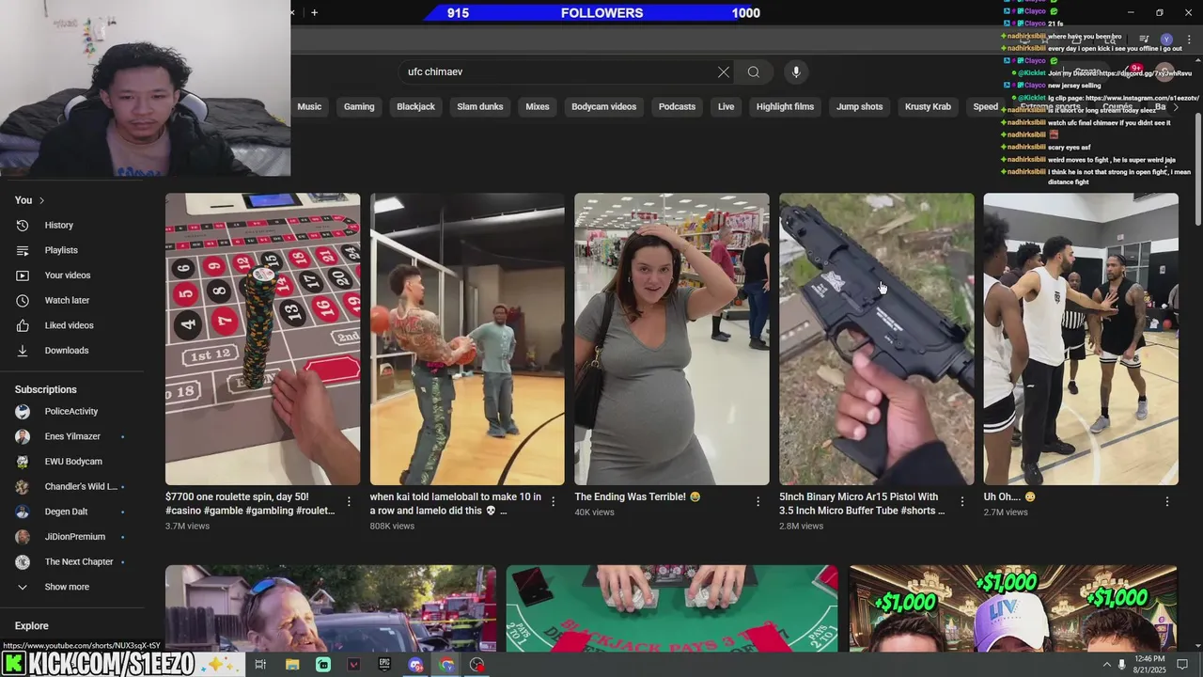This screenshot has width=1203, height=677.
Task: Open the Chrome media controls icon
Action: click(1144, 39)
